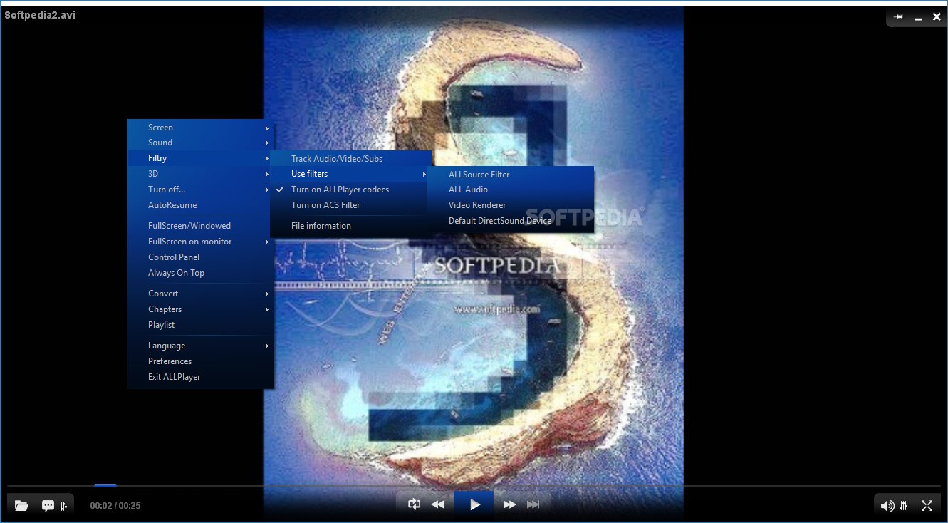Open the Screen submenu

[x=200, y=128]
